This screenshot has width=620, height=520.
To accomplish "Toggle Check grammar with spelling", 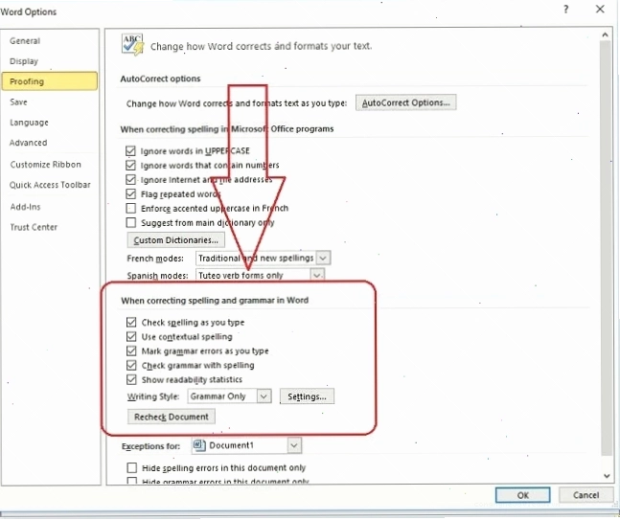I will (x=131, y=365).
